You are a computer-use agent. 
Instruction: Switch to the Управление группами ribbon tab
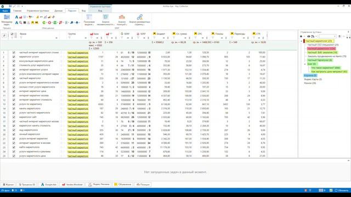pos(38,11)
